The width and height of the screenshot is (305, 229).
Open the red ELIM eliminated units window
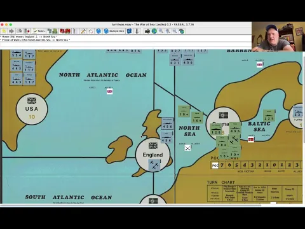tap(65, 31)
